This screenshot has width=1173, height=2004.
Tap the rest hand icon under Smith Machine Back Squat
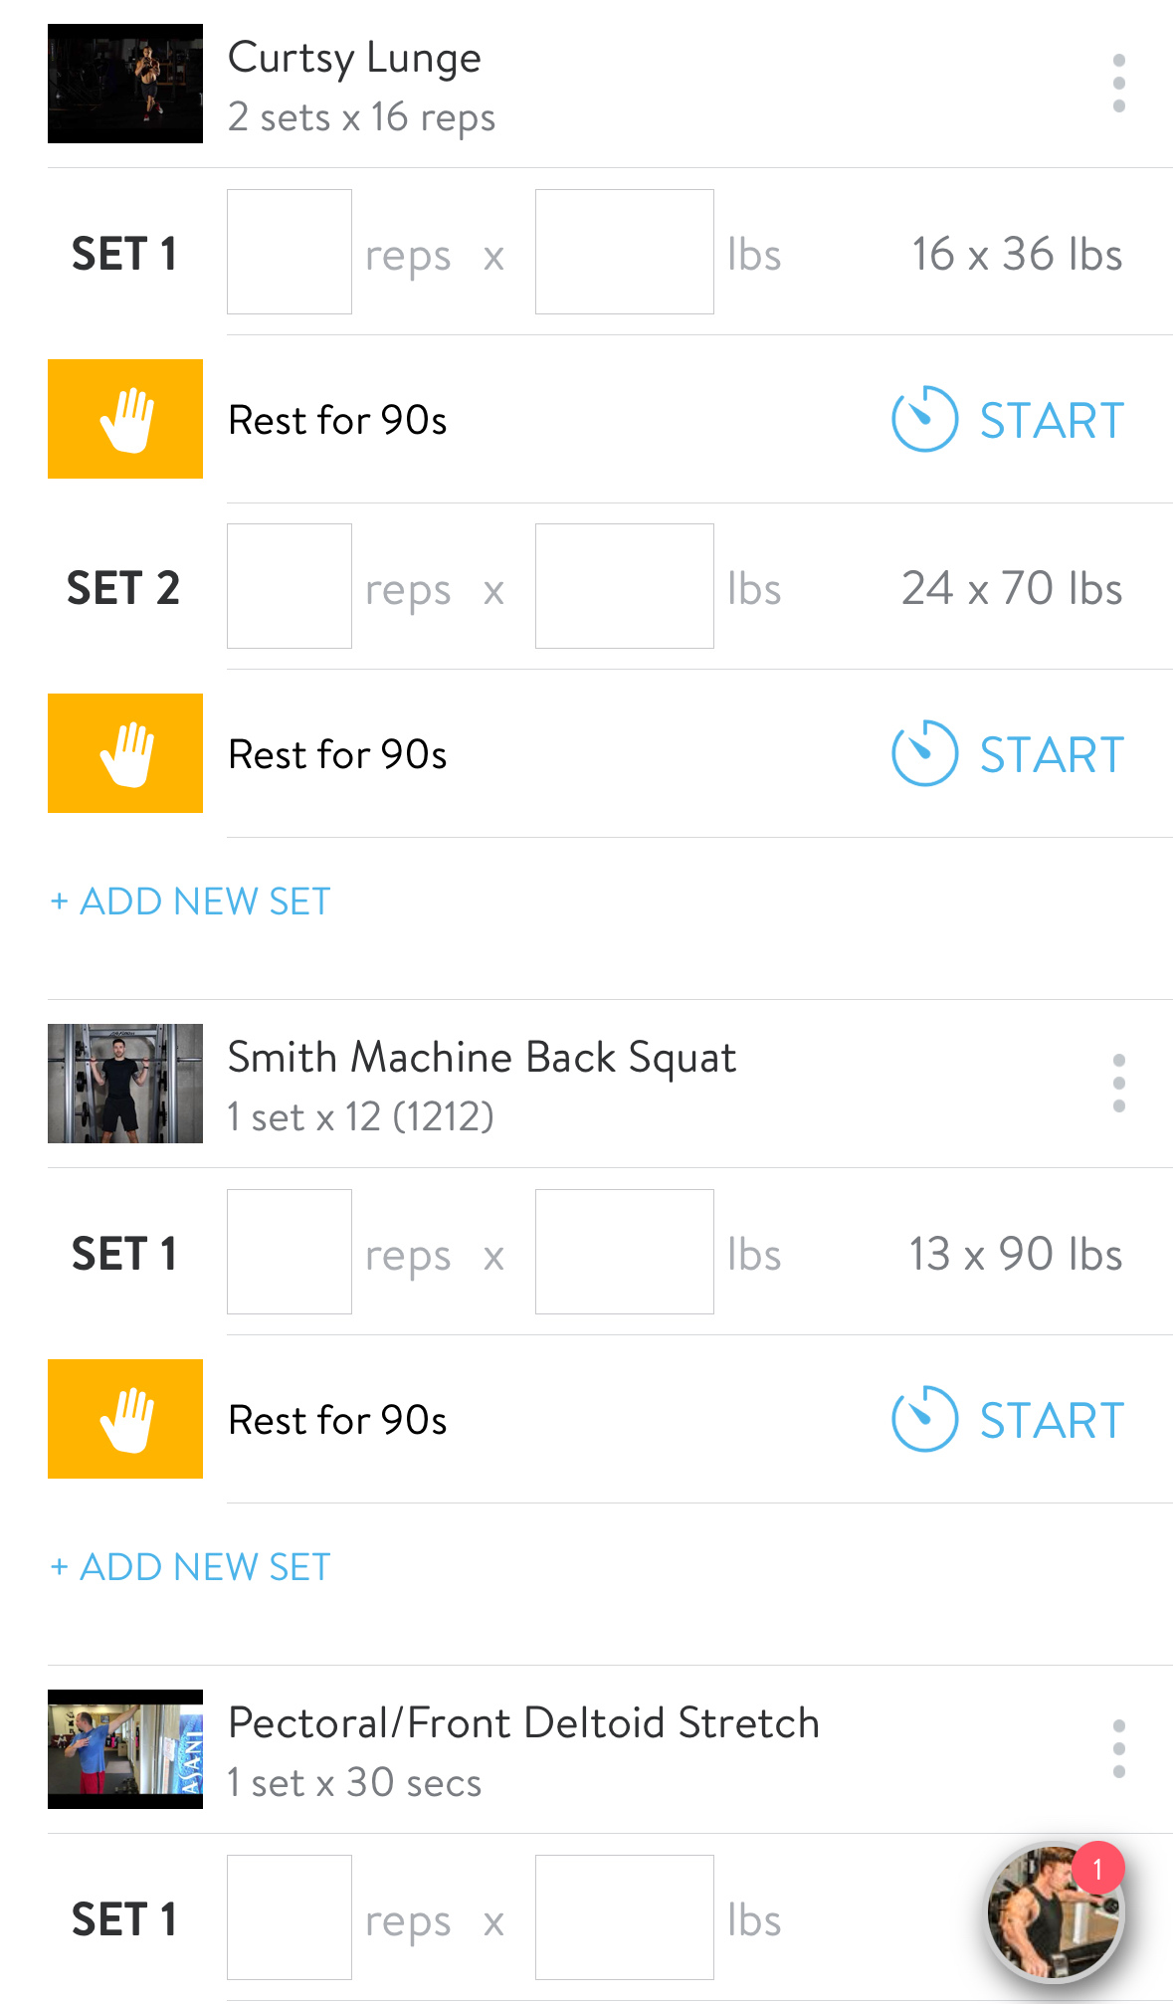click(125, 1419)
